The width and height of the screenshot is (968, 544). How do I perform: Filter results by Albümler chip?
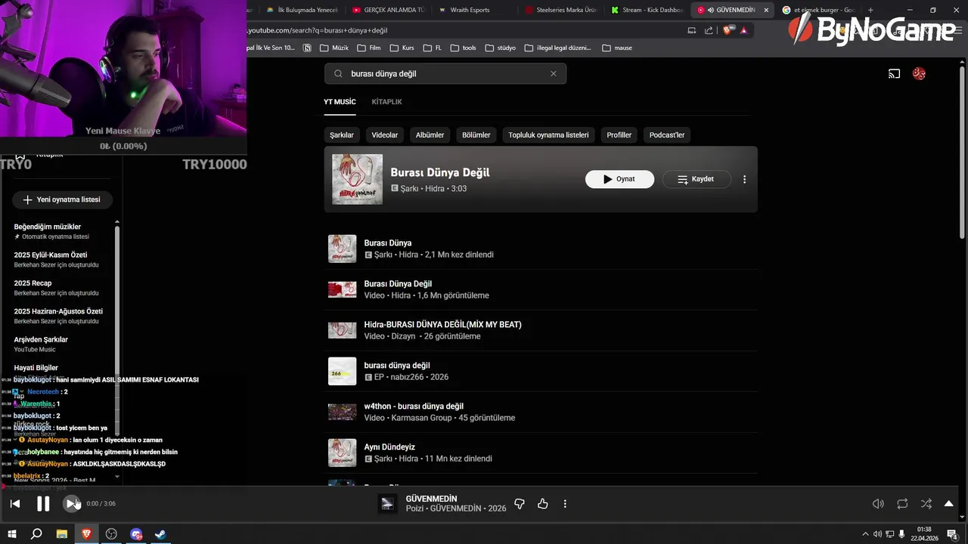click(x=430, y=134)
